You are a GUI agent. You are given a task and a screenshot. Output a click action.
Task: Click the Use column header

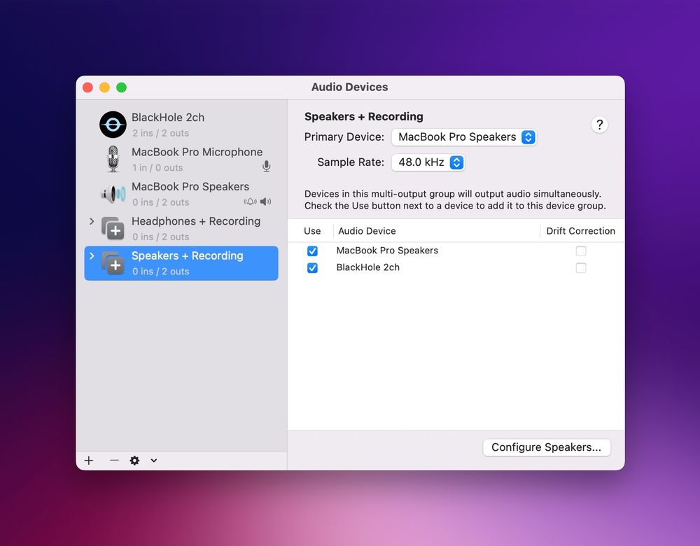click(x=312, y=231)
